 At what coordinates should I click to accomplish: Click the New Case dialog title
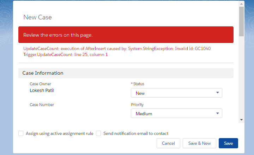point(38,17)
